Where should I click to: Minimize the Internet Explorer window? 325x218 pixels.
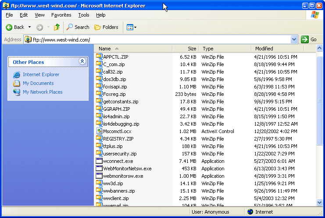pos(305,6)
